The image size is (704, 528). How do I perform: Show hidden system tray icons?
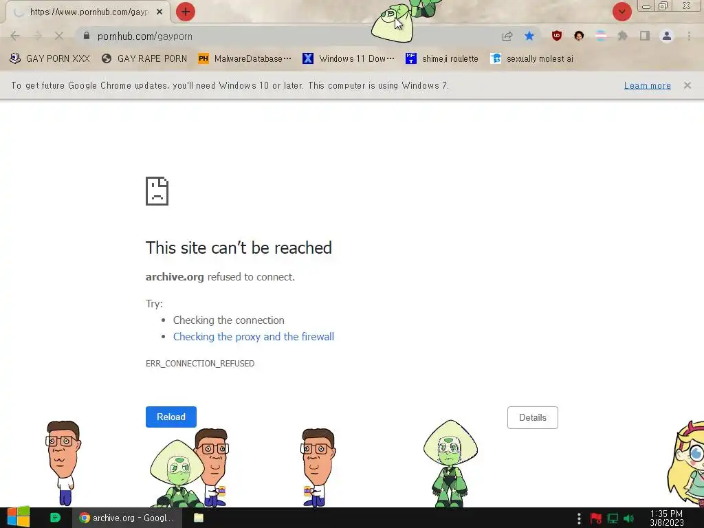click(x=579, y=518)
